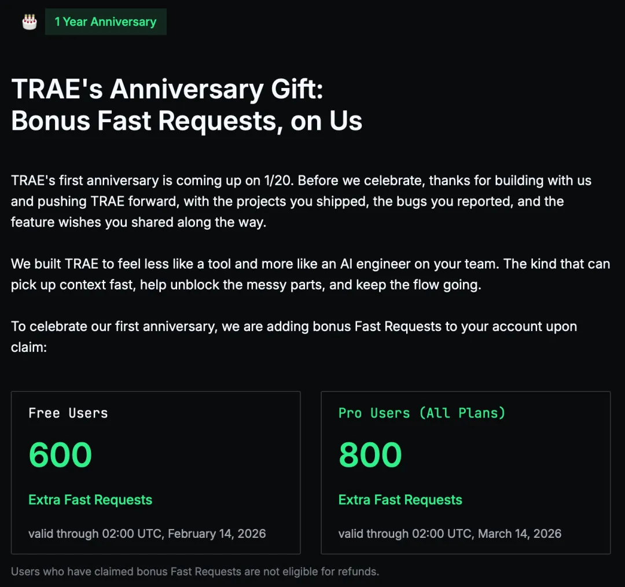The width and height of the screenshot is (625, 587).
Task: Click the sentence about adding bonus Fast Requests
Action: [x=294, y=326]
